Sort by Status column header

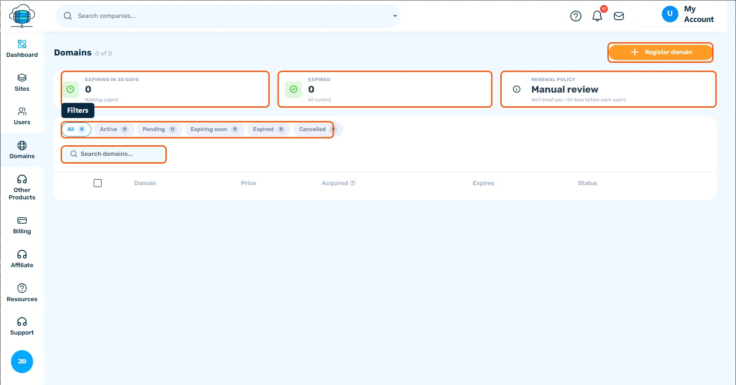[587, 183]
